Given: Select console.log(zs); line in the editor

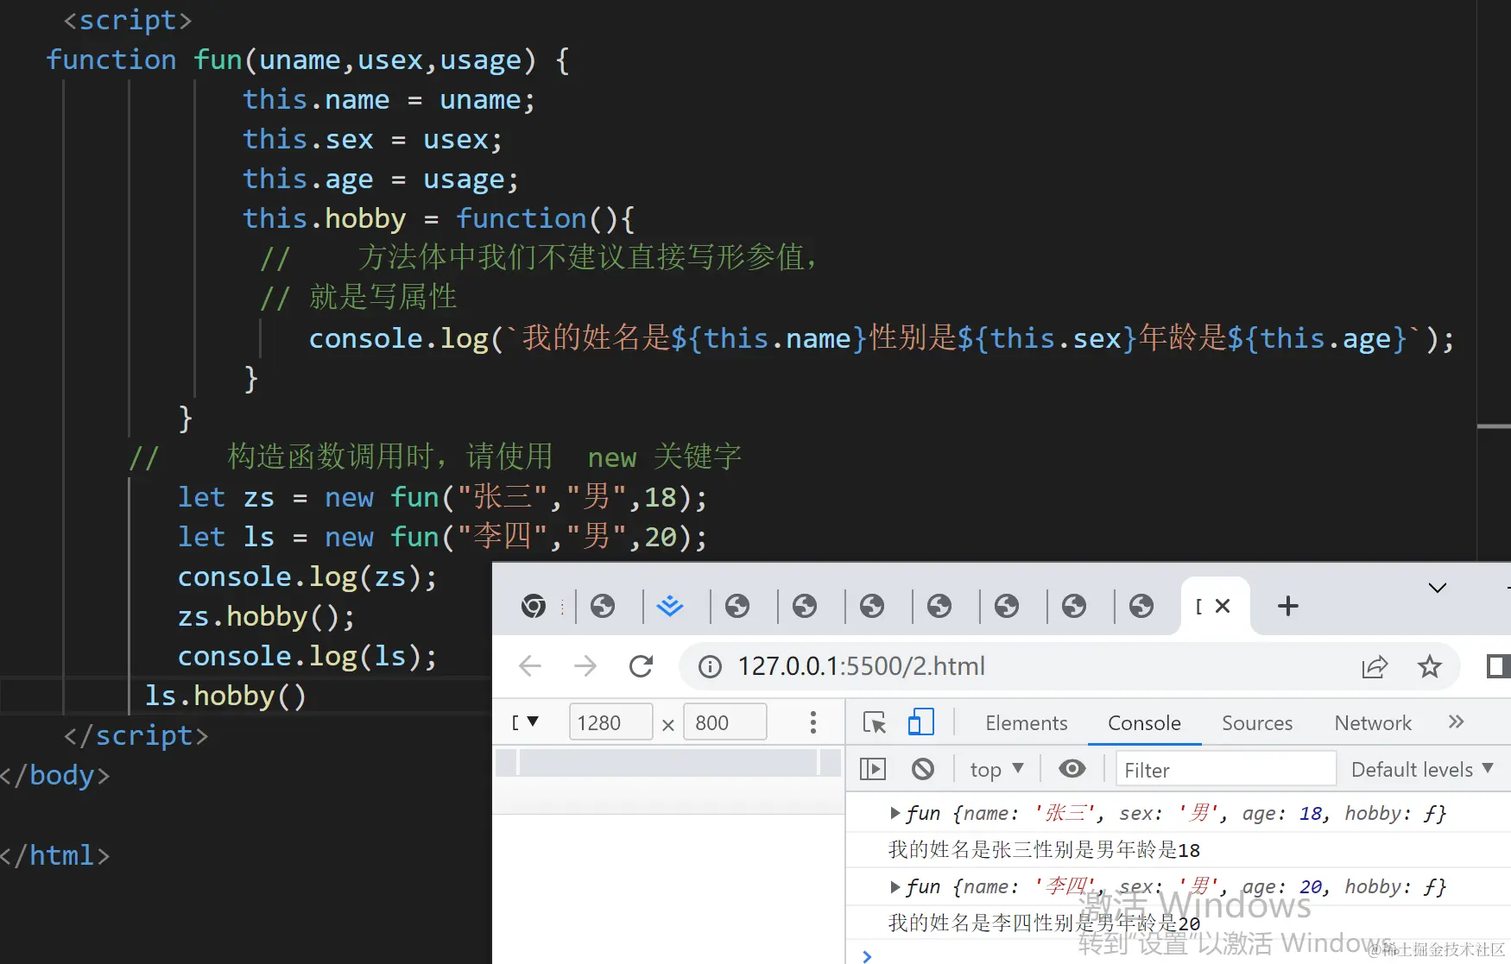Looking at the screenshot, I should (x=307, y=577).
